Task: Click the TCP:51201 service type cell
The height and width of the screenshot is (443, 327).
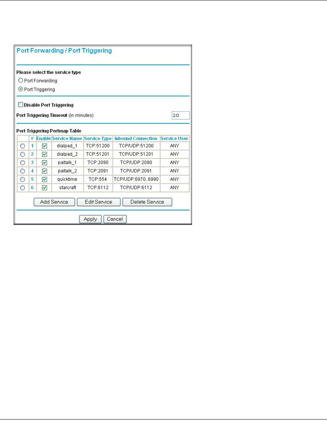Action: [98, 154]
